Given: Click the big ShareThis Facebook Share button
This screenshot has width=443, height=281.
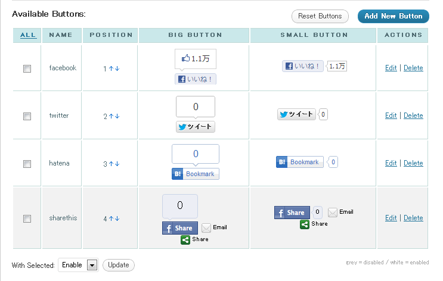Looking at the screenshot, I should pyautogui.click(x=180, y=228).
